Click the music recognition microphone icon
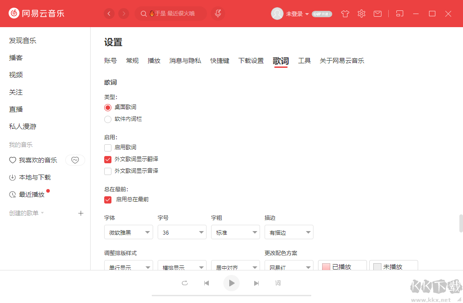 coord(217,13)
